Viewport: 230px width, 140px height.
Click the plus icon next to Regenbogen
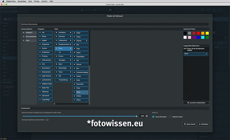(x=74, y=57)
